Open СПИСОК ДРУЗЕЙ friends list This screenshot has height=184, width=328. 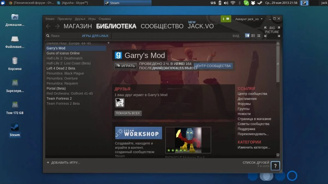click(256, 162)
